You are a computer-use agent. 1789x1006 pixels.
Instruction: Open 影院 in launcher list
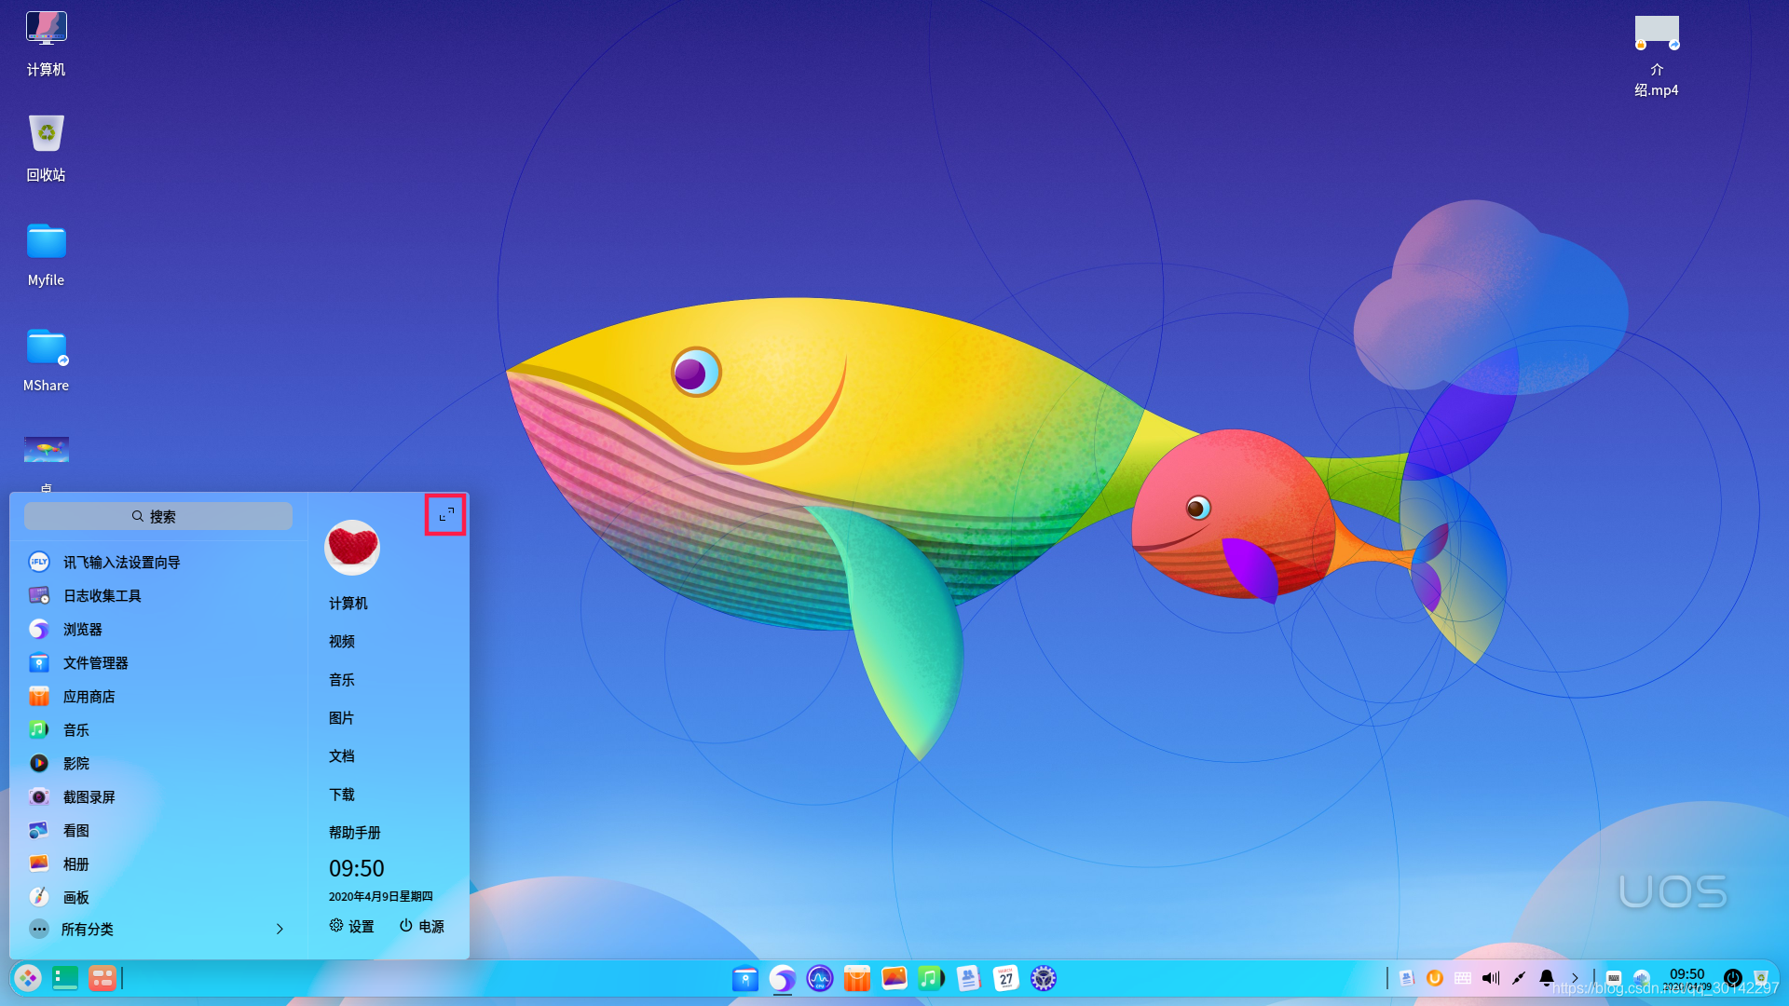[157, 763]
